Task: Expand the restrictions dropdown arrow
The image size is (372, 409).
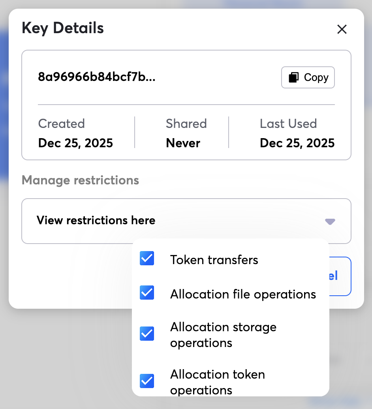Action: pos(330,221)
